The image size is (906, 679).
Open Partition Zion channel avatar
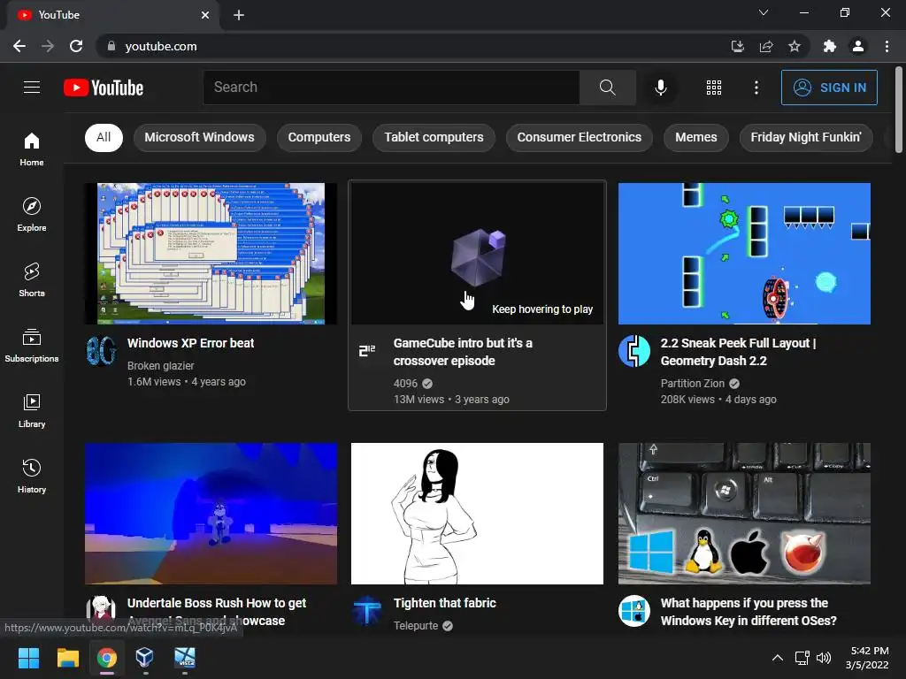pos(634,351)
